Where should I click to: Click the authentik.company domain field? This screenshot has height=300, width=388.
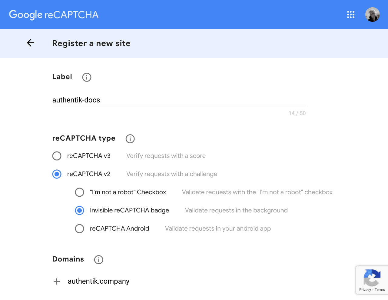99,281
